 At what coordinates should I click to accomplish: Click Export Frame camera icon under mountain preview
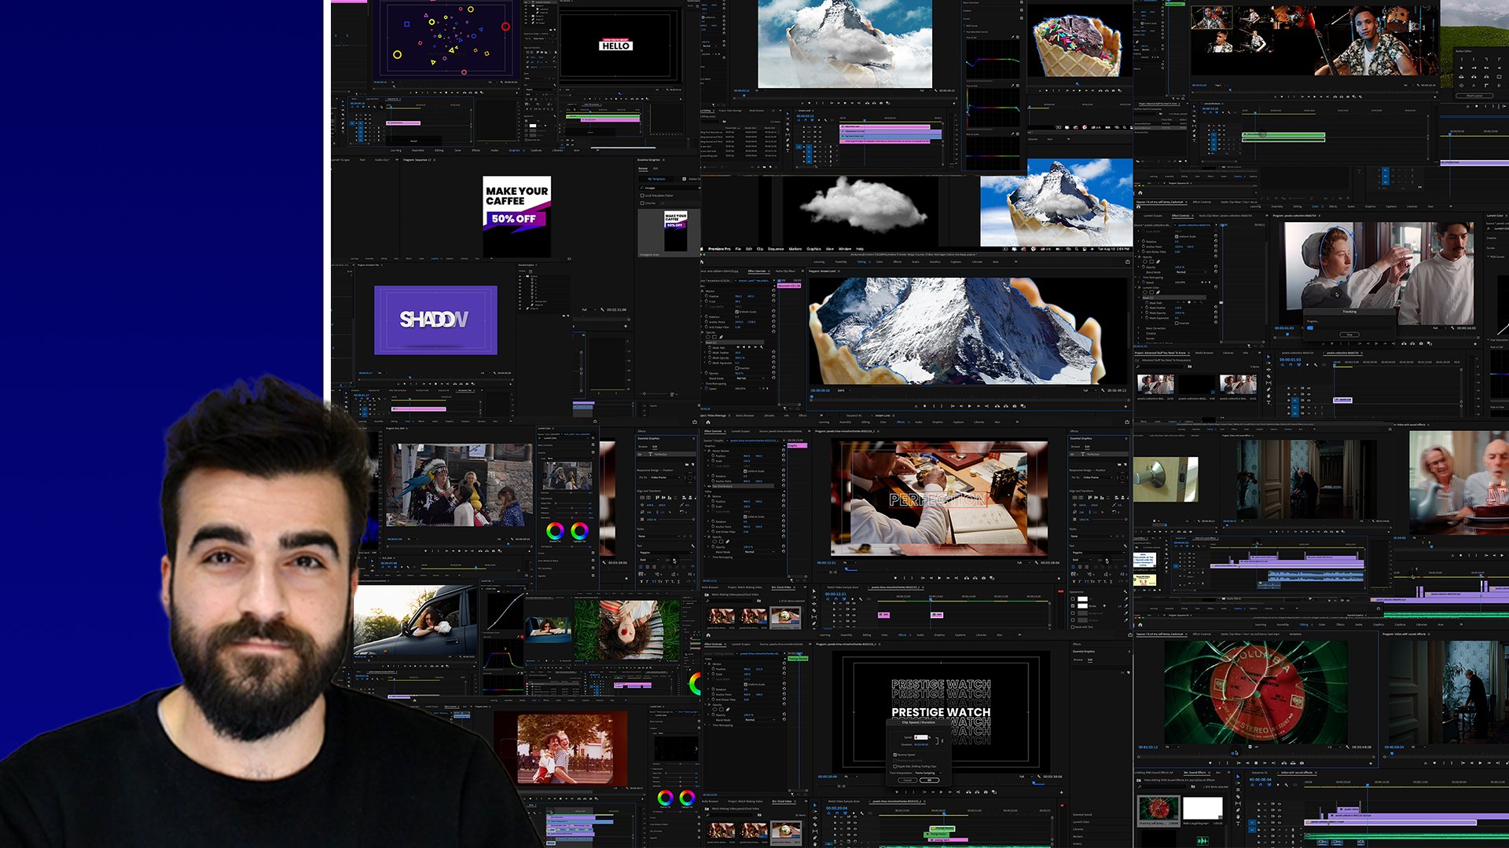coord(1015,406)
